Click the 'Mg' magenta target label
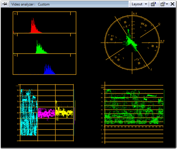Viewport: 177px width, 149px height. [x=143, y=24]
